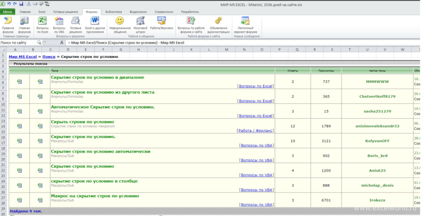Screen dimensions: 422x216
Task: Select row header 14
Action: 3,126
